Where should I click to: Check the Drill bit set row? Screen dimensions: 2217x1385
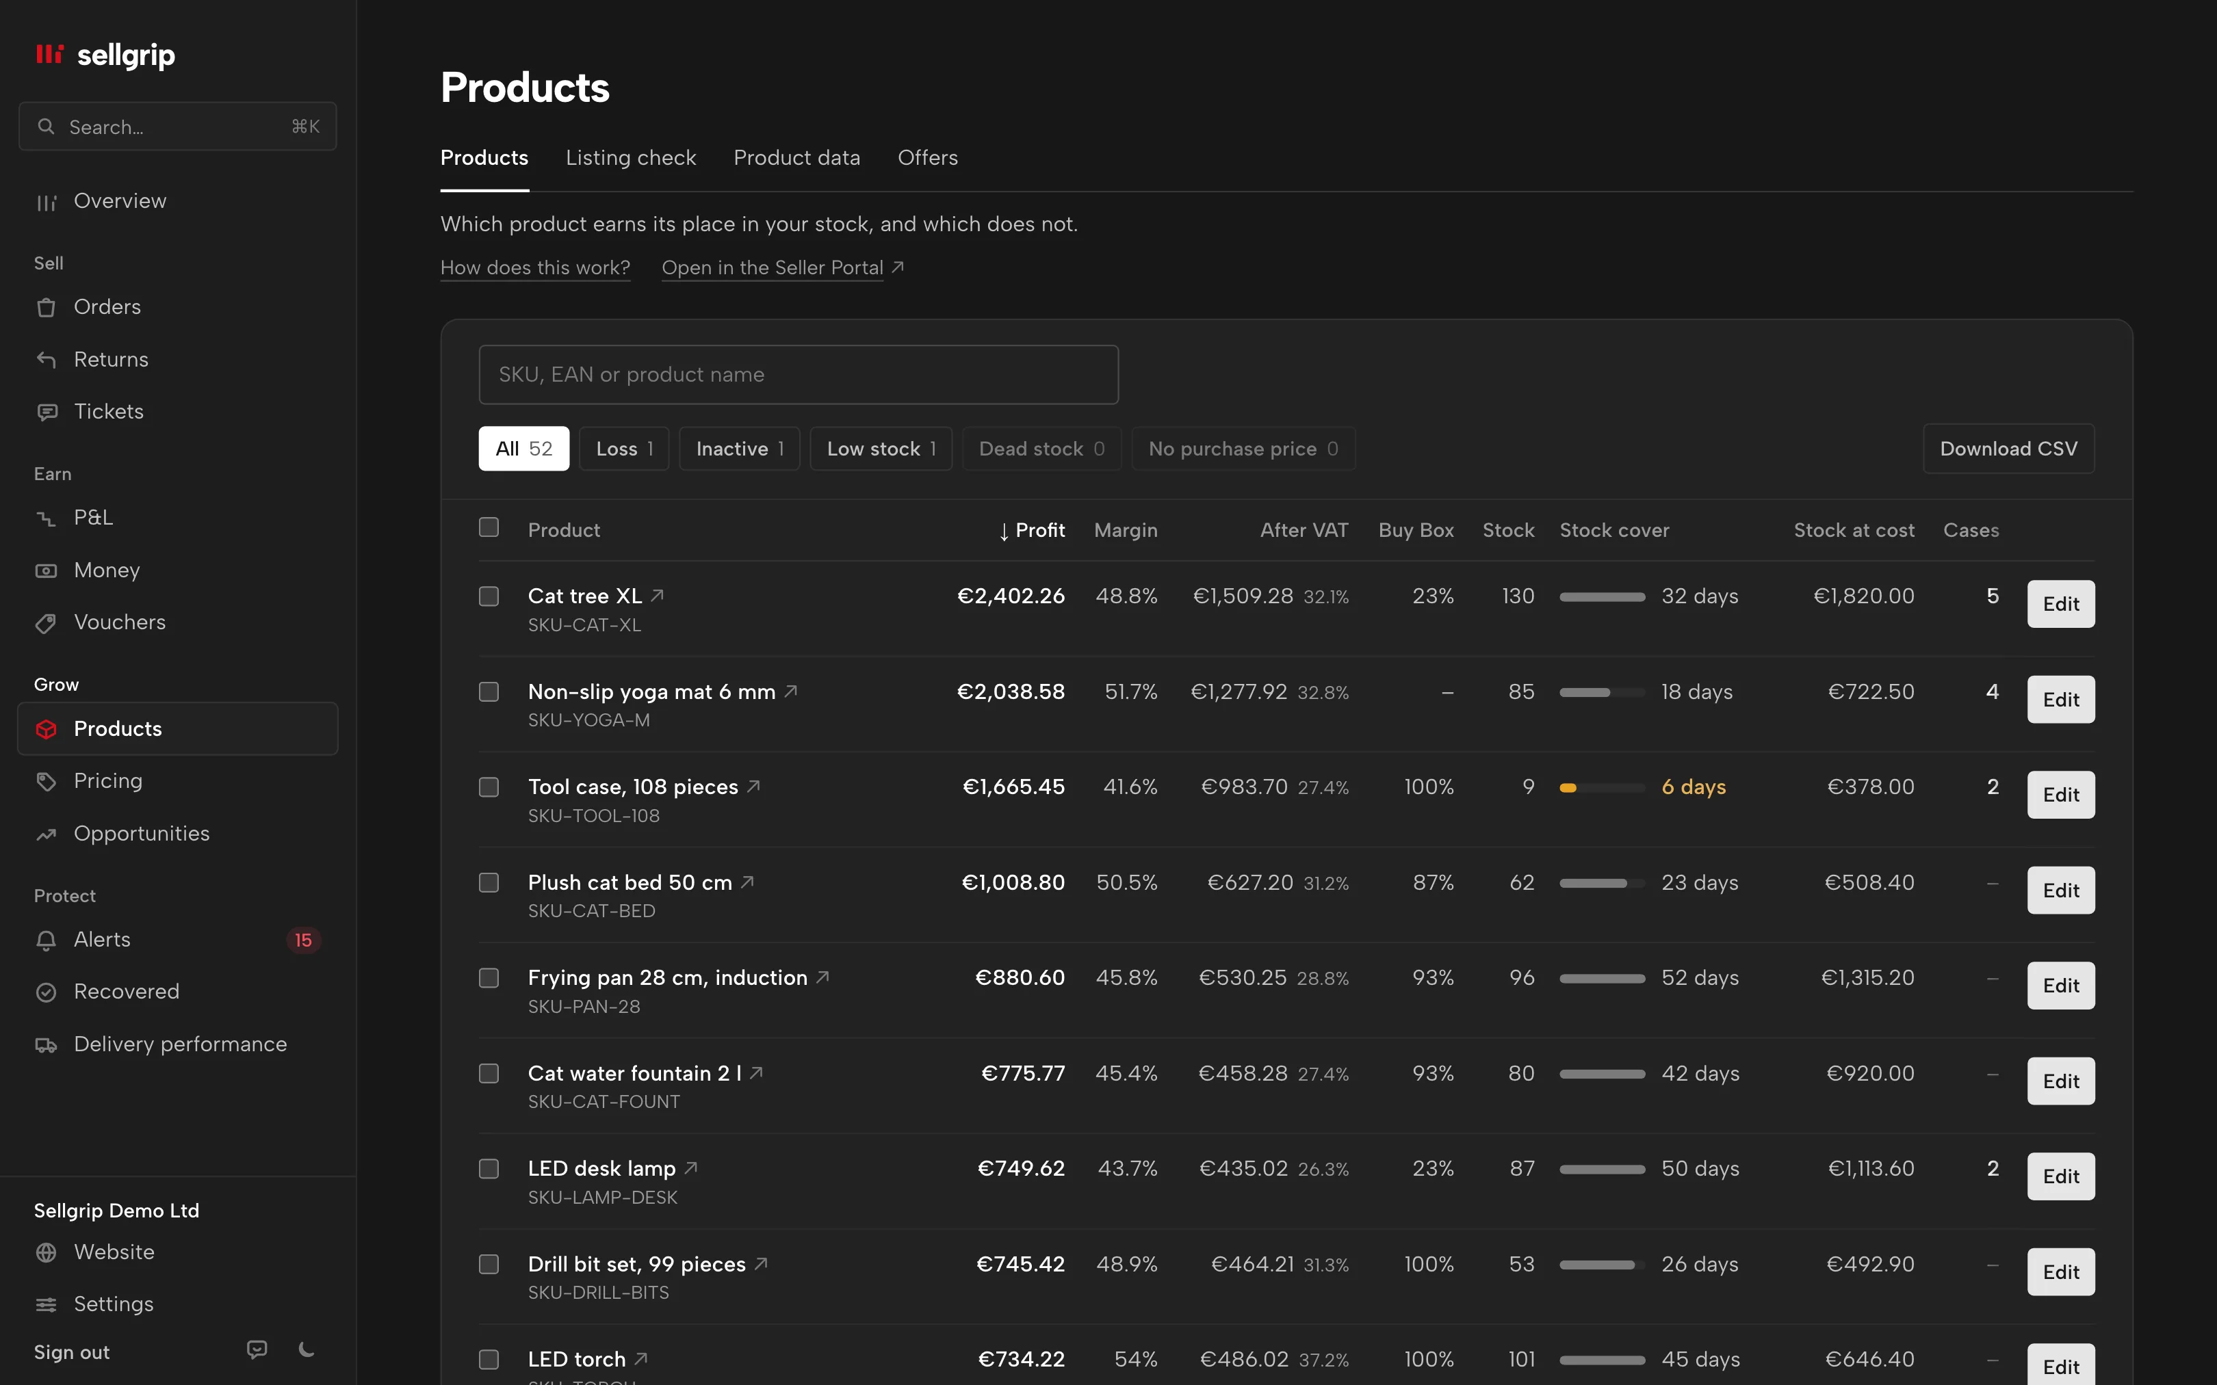489,1264
